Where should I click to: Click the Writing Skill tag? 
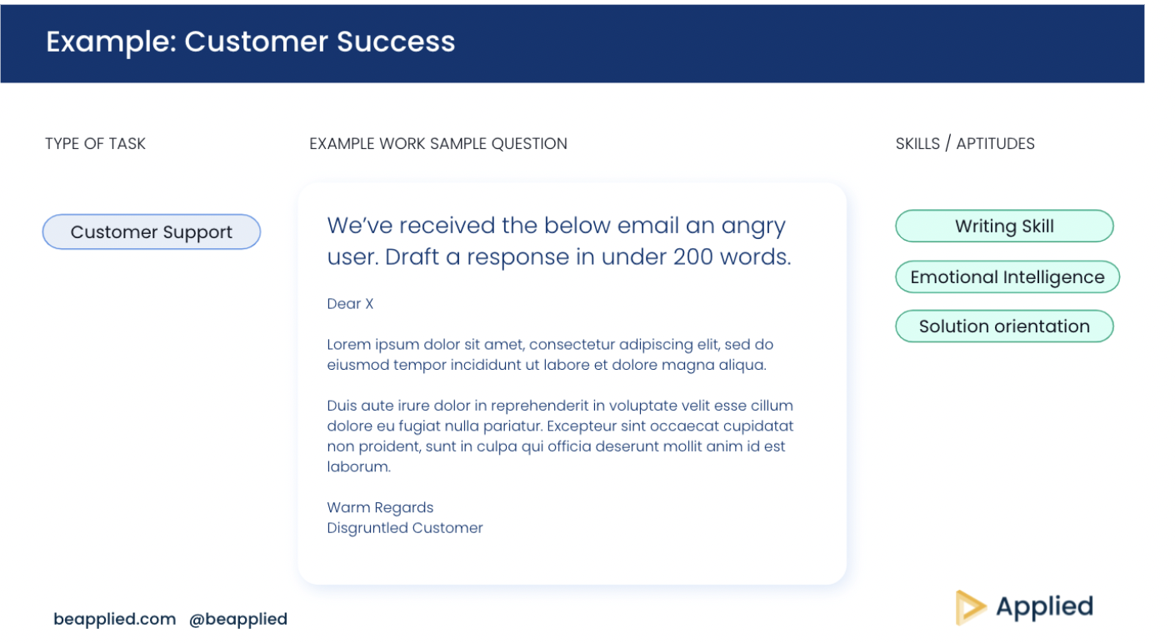(1004, 227)
